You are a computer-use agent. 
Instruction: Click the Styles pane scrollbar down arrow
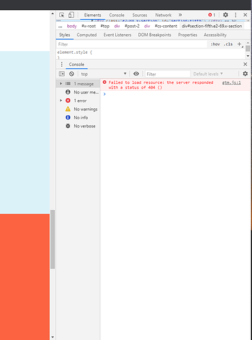pyautogui.click(x=248, y=56)
